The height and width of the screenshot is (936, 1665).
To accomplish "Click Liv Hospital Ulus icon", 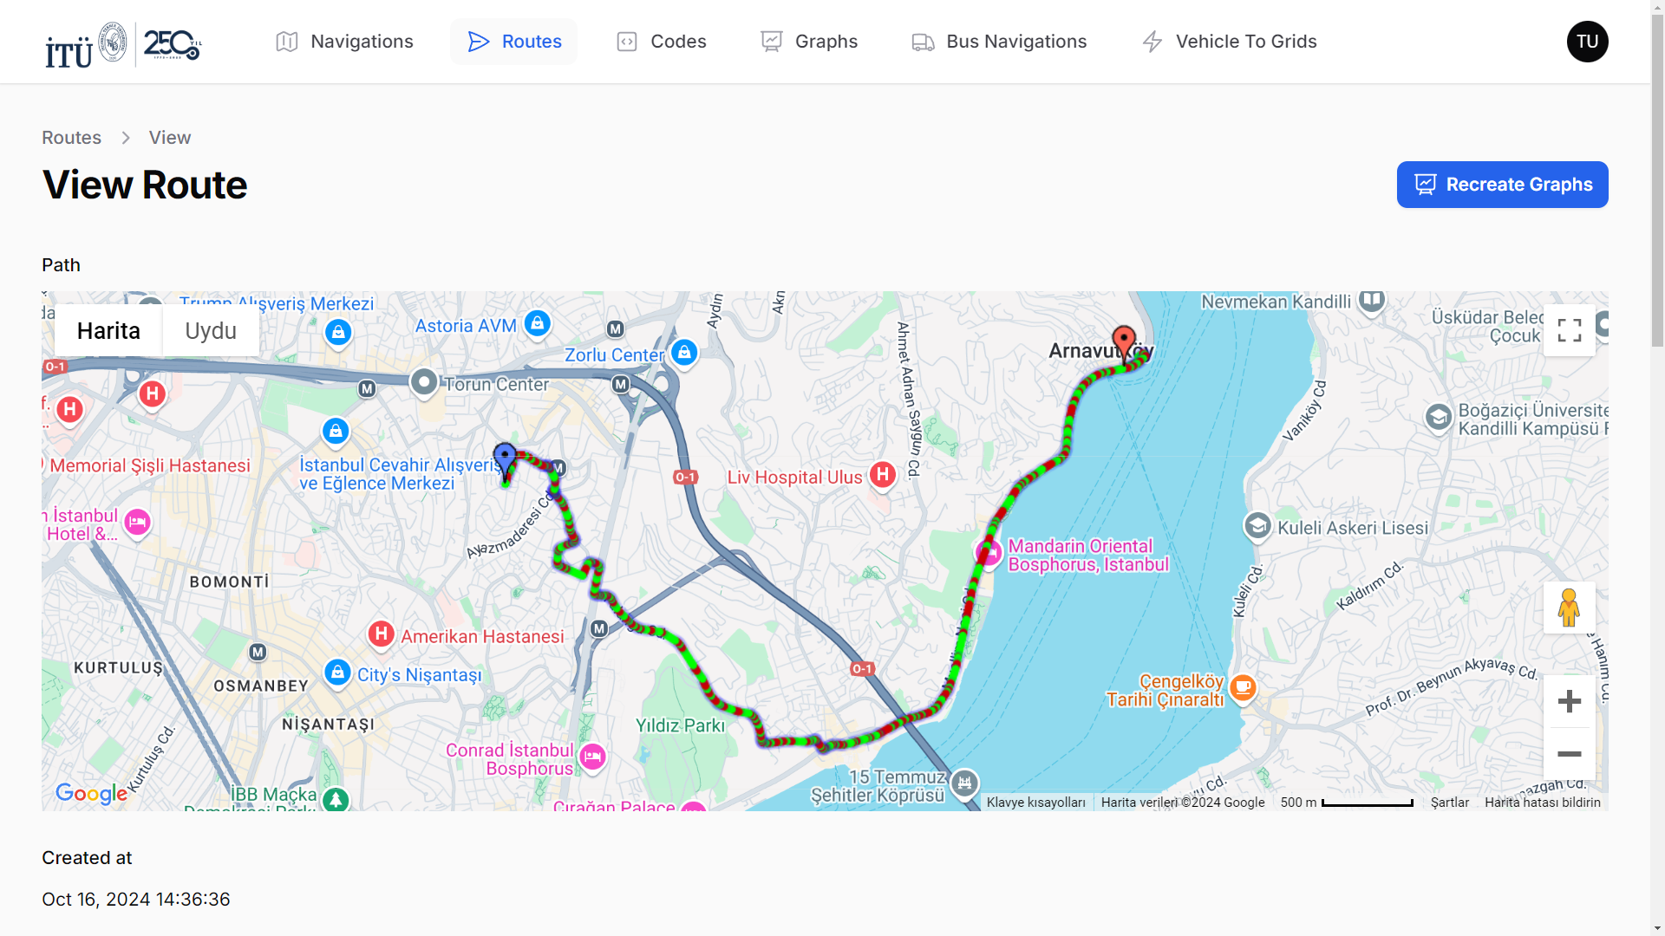I will (x=883, y=474).
